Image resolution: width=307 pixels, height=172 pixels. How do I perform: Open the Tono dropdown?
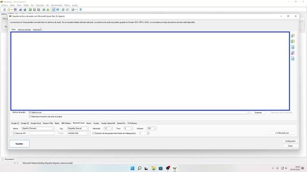[129, 129]
